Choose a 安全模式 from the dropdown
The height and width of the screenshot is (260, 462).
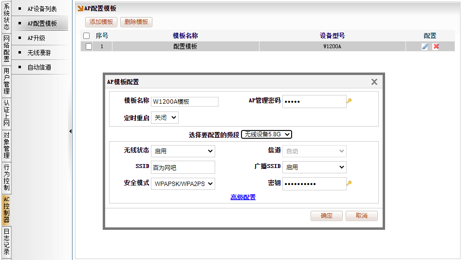coord(183,184)
